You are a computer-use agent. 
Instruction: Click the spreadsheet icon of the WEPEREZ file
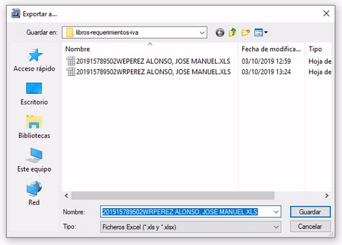(71, 61)
